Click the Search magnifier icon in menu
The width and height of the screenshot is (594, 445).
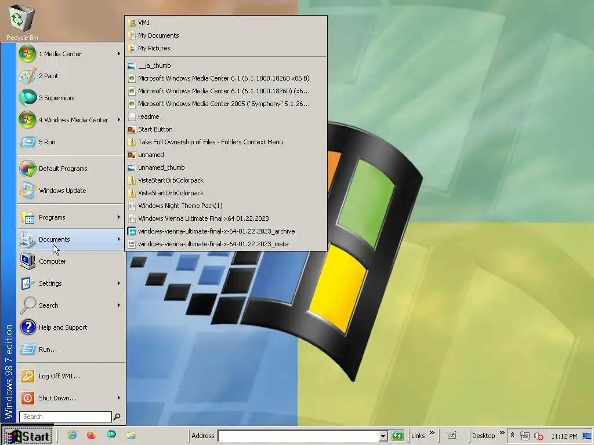pos(28,305)
